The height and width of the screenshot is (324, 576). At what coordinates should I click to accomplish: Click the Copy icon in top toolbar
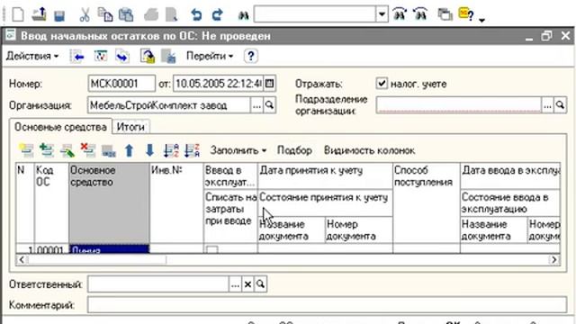pos(105,14)
